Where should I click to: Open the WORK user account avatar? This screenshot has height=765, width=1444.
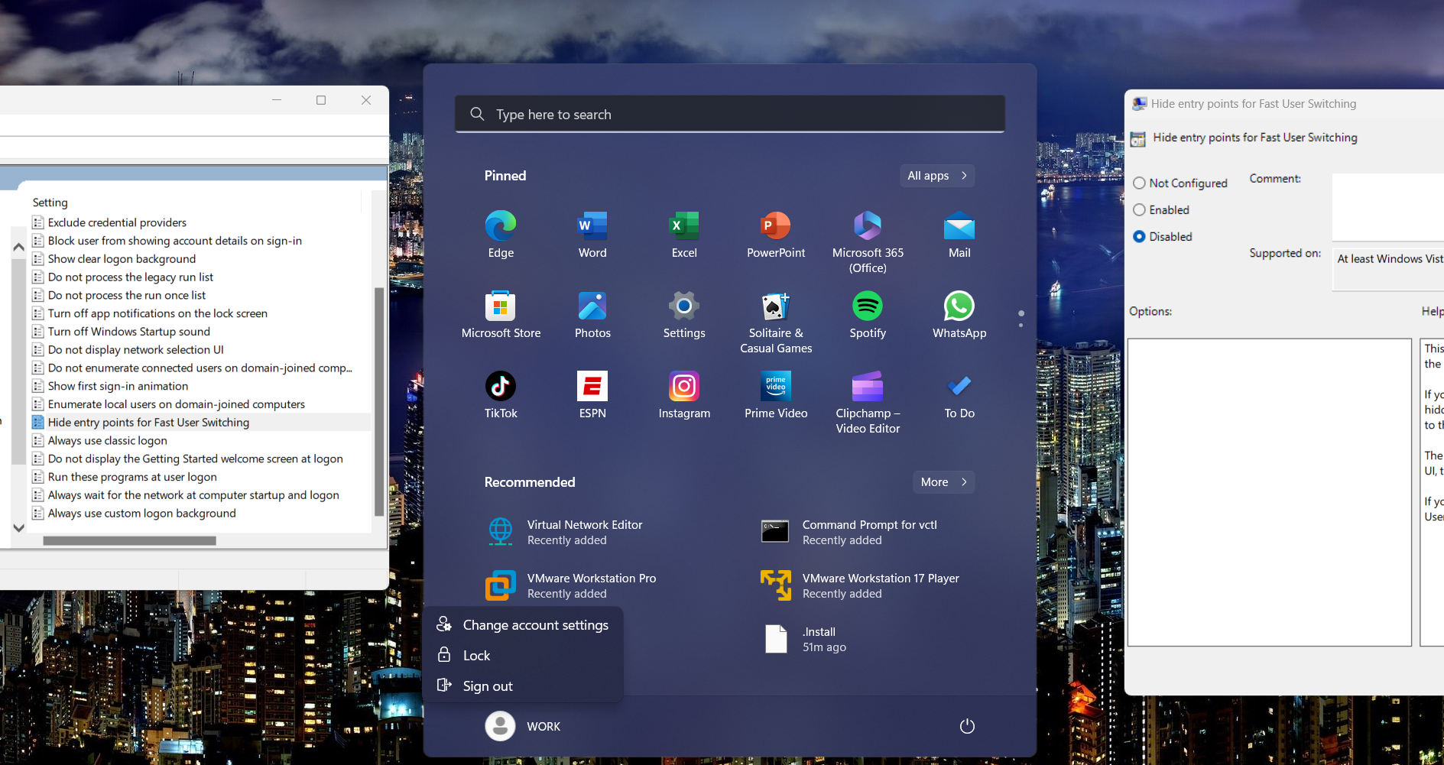click(500, 726)
